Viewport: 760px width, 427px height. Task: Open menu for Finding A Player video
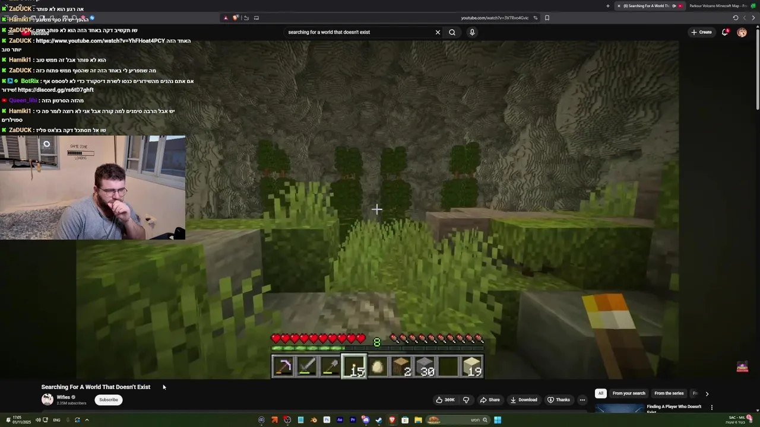click(711, 407)
